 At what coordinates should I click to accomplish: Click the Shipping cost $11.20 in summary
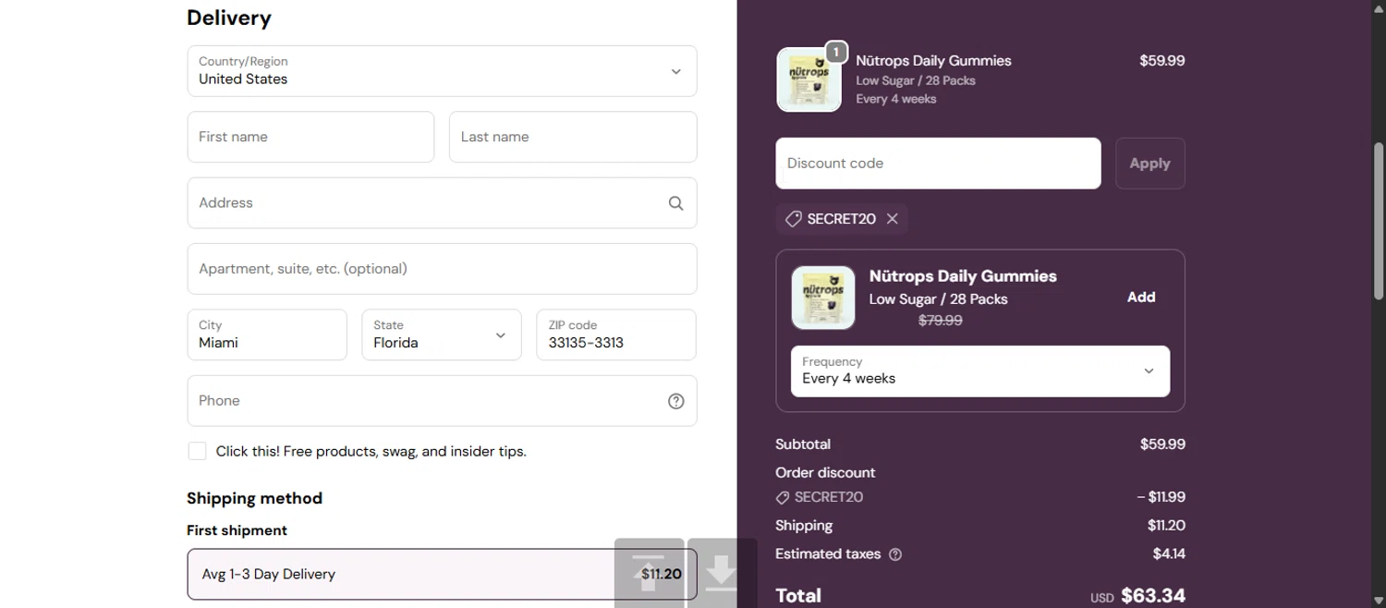click(x=1166, y=526)
